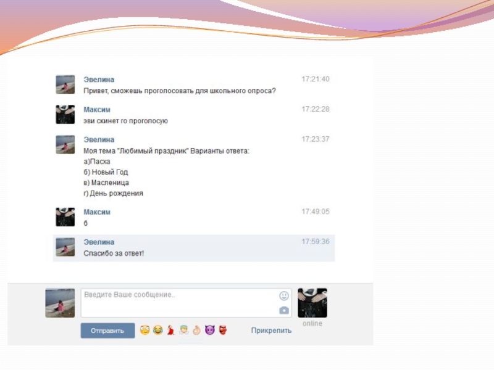Open Эвелина's avatar beside the message input
Viewport: 494px width, 370px height.
pyautogui.click(x=60, y=303)
